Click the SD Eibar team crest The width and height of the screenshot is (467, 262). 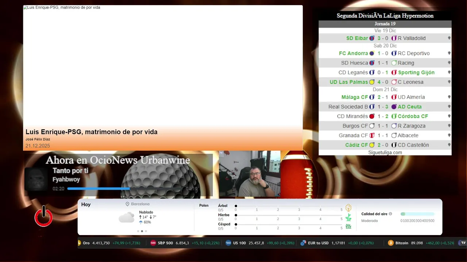click(x=372, y=38)
